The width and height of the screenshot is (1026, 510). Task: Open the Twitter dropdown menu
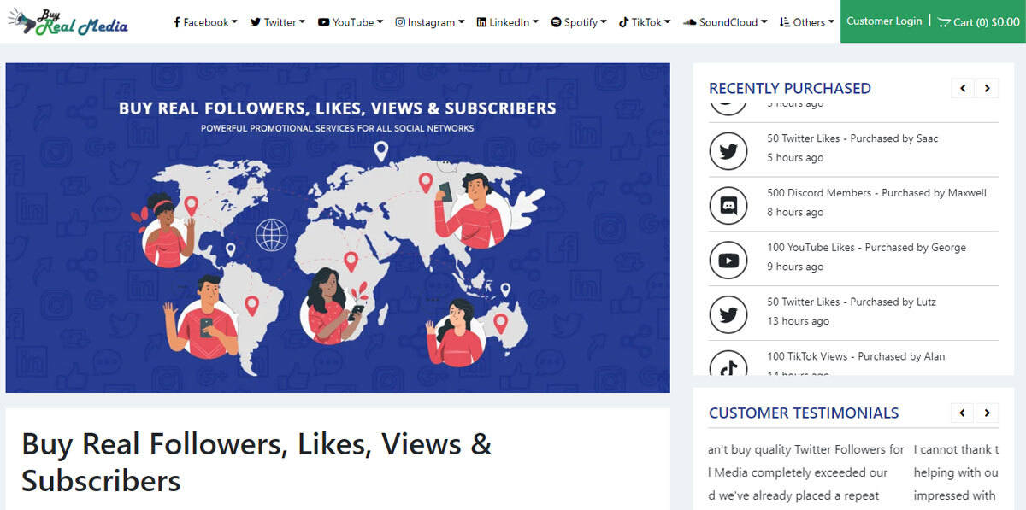[277, 22]
